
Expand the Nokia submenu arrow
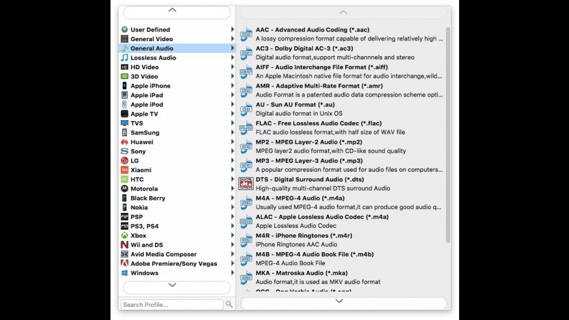pos(232,207)
